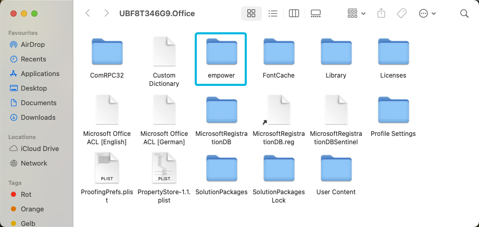The height and width of the screenshot is (227, 479).
Task: Select Microsoft Office ACL [English] file icon
Action: click(x=107, y=110)
